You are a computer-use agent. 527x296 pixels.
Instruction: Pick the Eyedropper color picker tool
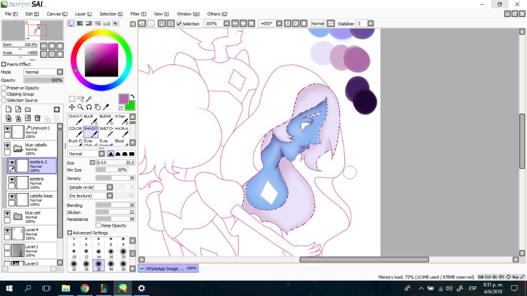(105, 107)
